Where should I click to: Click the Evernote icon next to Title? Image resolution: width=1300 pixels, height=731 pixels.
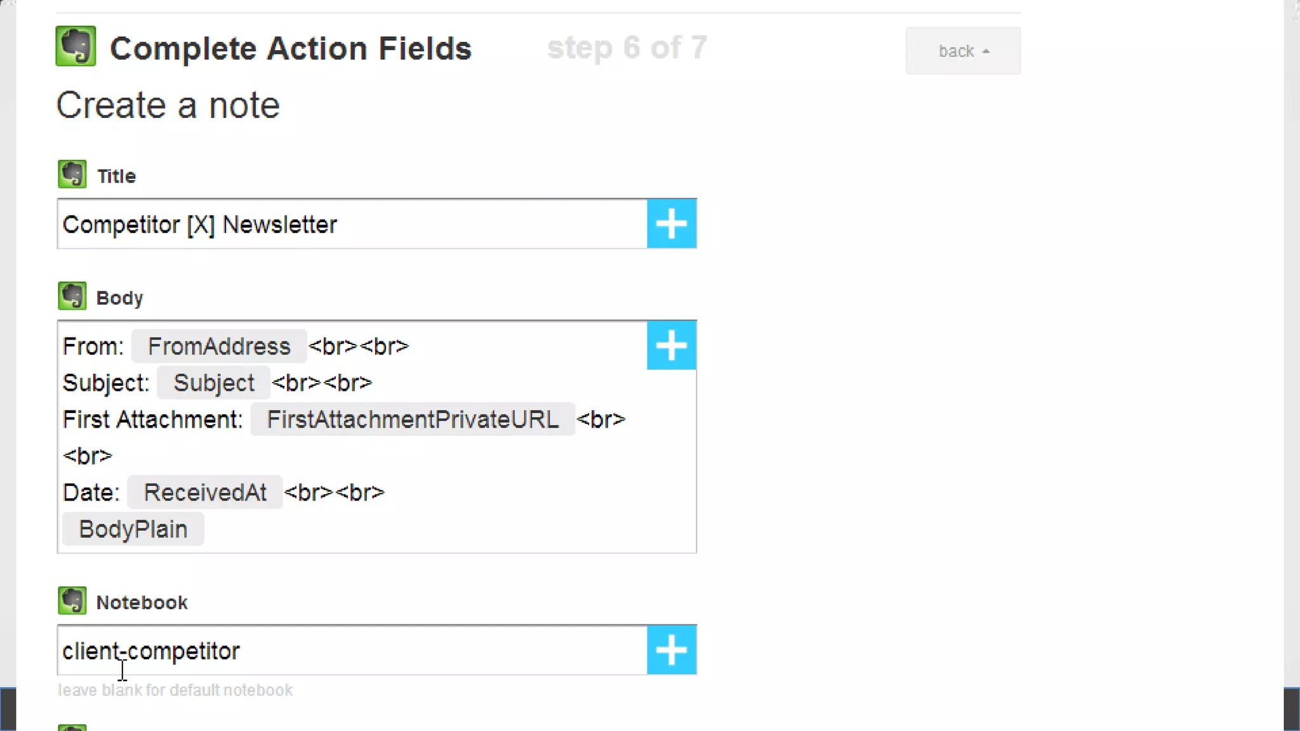(72, 175)
